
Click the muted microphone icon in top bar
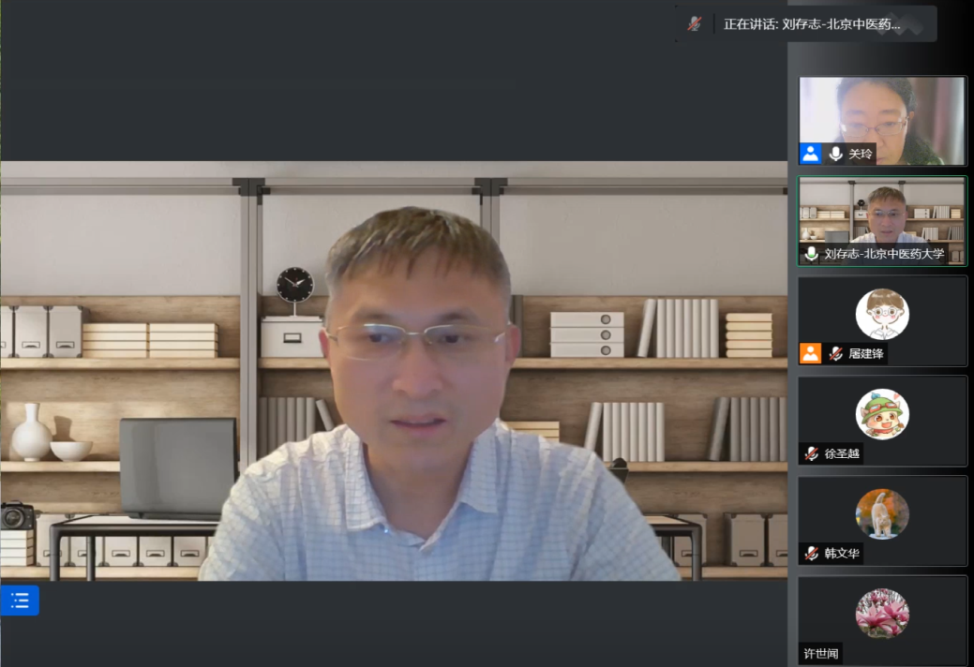pos(695,24)
